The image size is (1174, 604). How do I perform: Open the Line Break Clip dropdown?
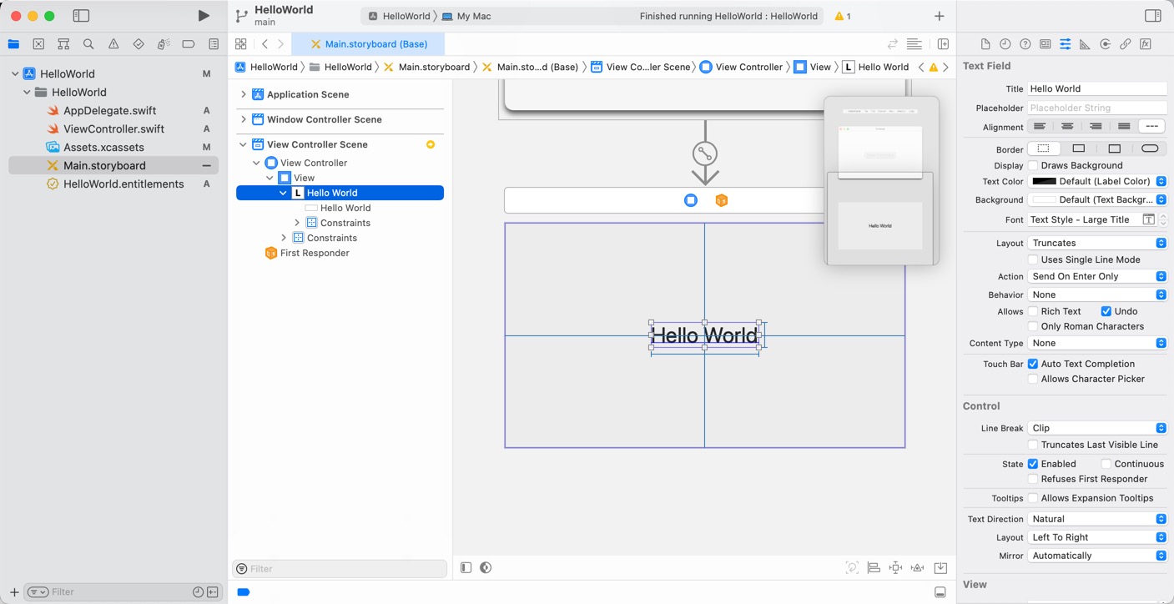(1097, 428)
